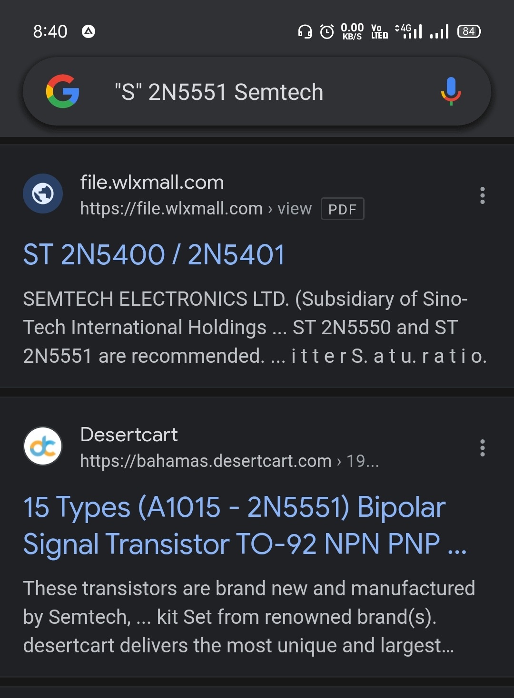514x698 pixels.
Task: Open the ST 2N5400 / 2N5401 result
Action: coord(154,254)
